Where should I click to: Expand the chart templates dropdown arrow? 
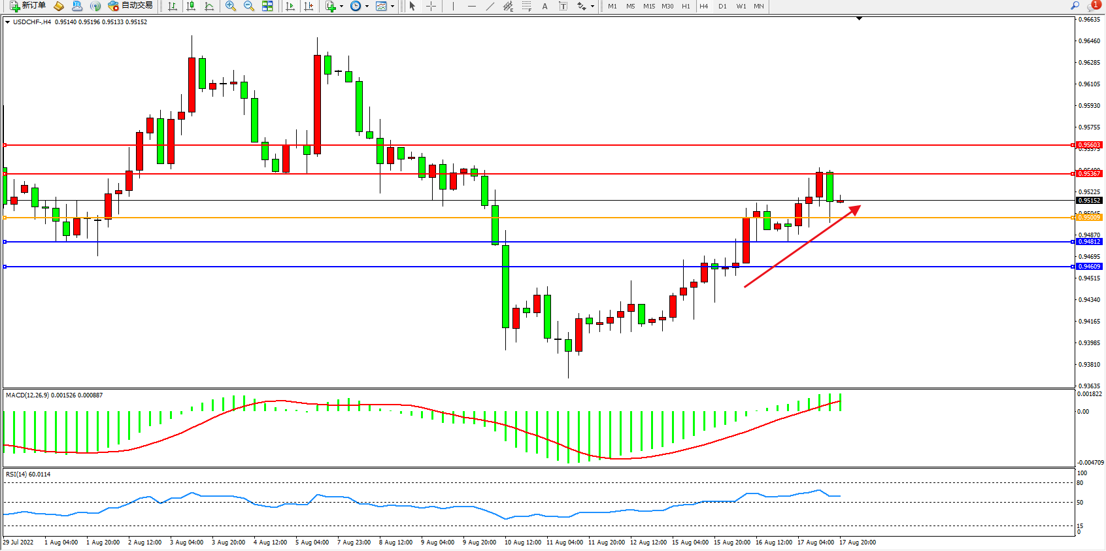point(392,6)
